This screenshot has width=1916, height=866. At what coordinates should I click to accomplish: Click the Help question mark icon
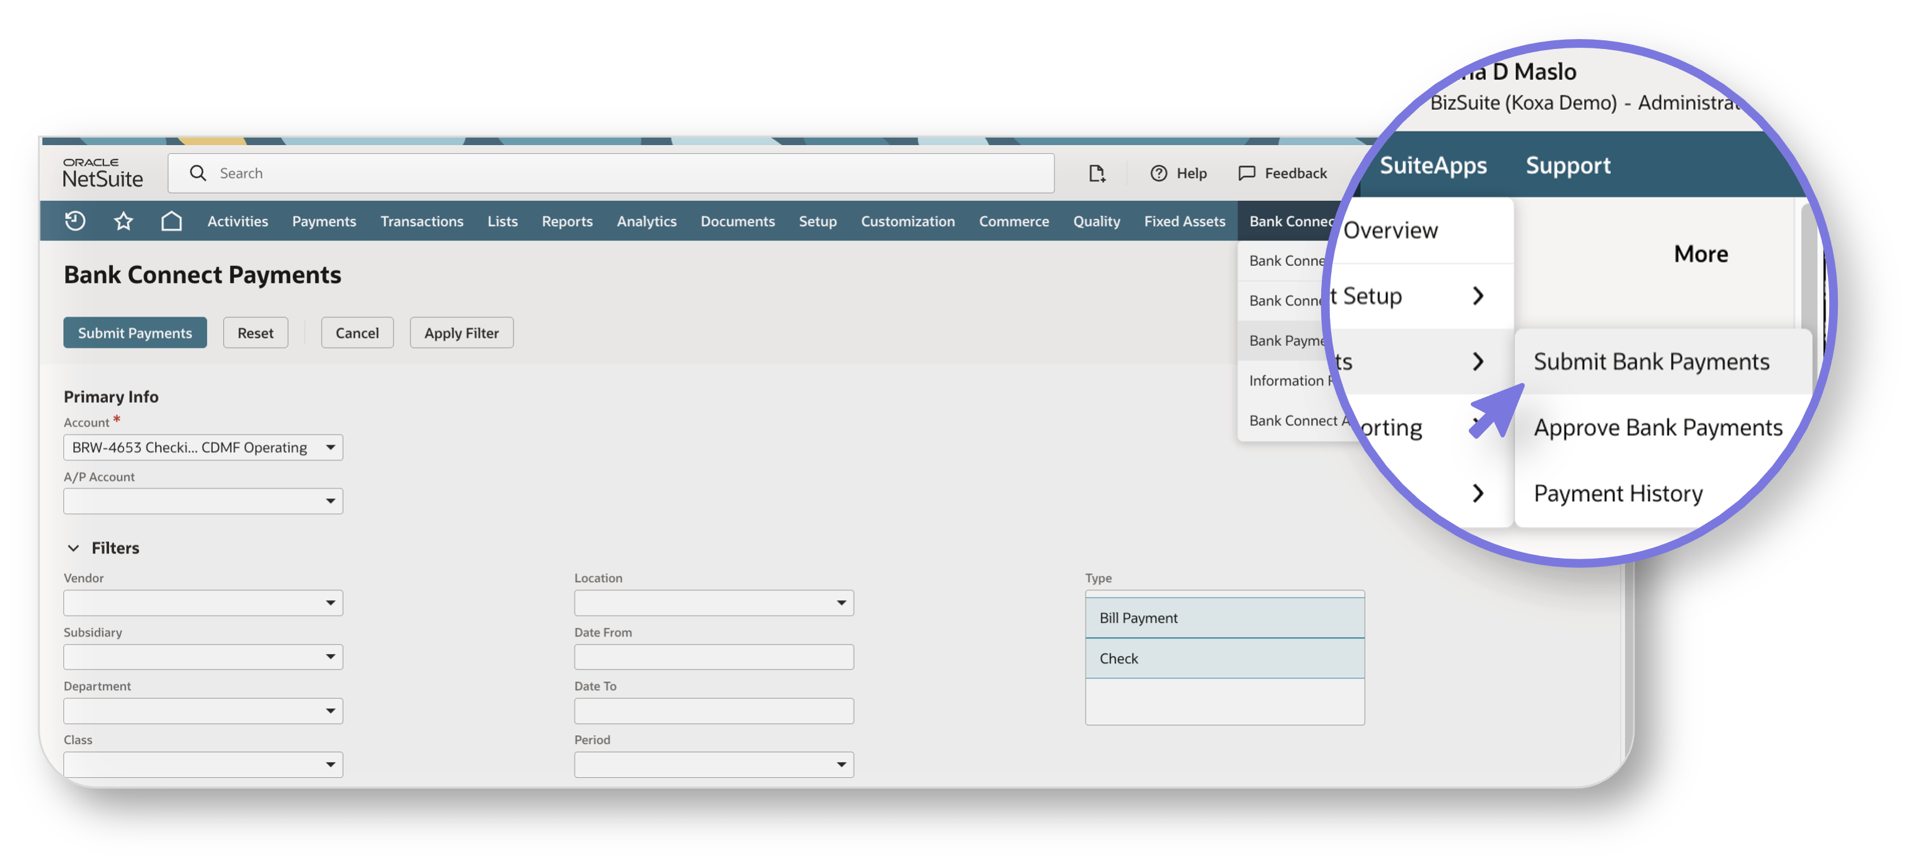[x=1158, y=173]
